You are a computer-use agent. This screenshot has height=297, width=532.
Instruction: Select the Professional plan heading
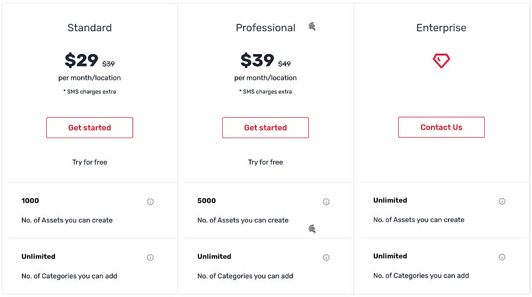click(266, 28)
